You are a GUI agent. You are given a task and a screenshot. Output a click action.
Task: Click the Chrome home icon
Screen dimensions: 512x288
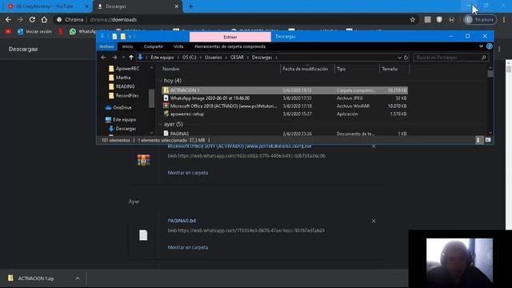tap(44, 19)
